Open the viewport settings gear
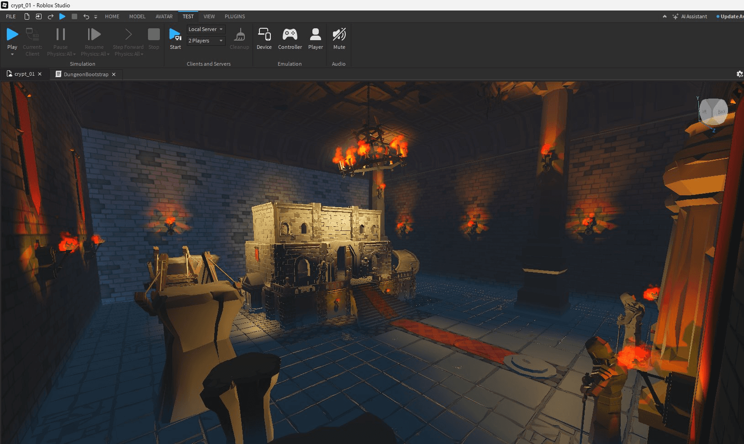Viewport: 744px width, 444px height. (x=739, y=74)
